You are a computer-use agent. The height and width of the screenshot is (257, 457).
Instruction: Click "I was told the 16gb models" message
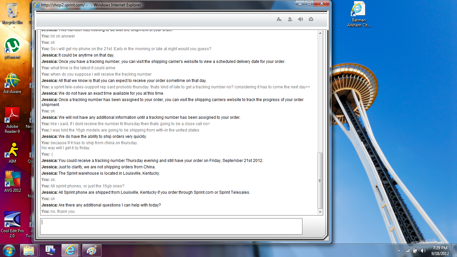click(125, 130)
